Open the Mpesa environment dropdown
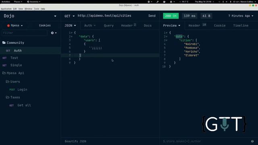 (x=15, y=25)
